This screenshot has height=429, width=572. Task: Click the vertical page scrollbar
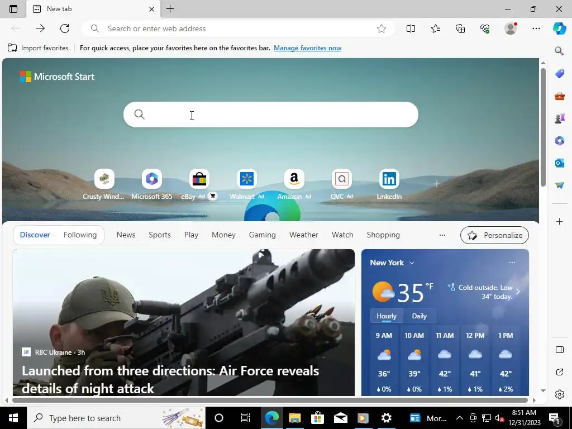[x=543, y=127]
